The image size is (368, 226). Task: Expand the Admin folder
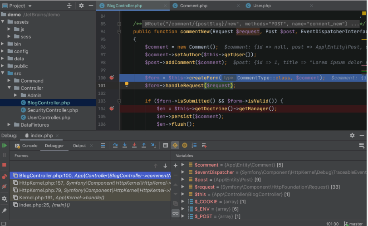pyautogui.click(x=15, y=95)
